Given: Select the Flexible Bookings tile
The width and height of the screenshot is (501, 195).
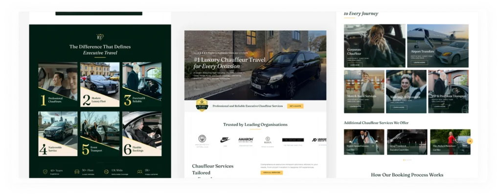Looking at the screenshot, I should tap(142, 134).
